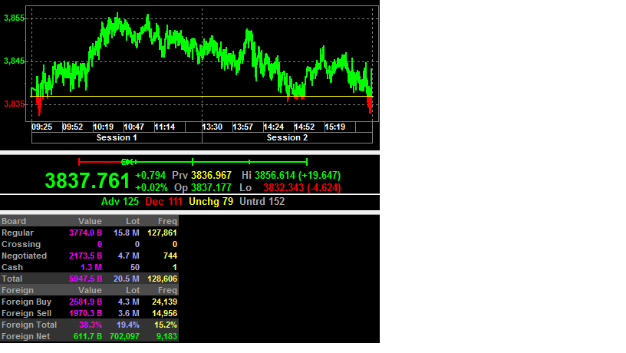The image size is (626, 353).
Task: Click the Session 2 label under chart
Action: tap(287, 138)
